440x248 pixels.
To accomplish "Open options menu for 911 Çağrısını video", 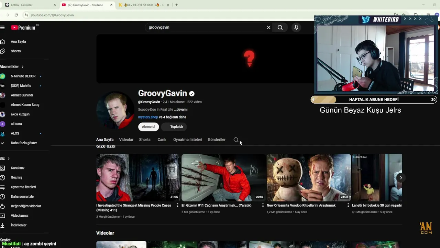I will click(x=263, y=205).
